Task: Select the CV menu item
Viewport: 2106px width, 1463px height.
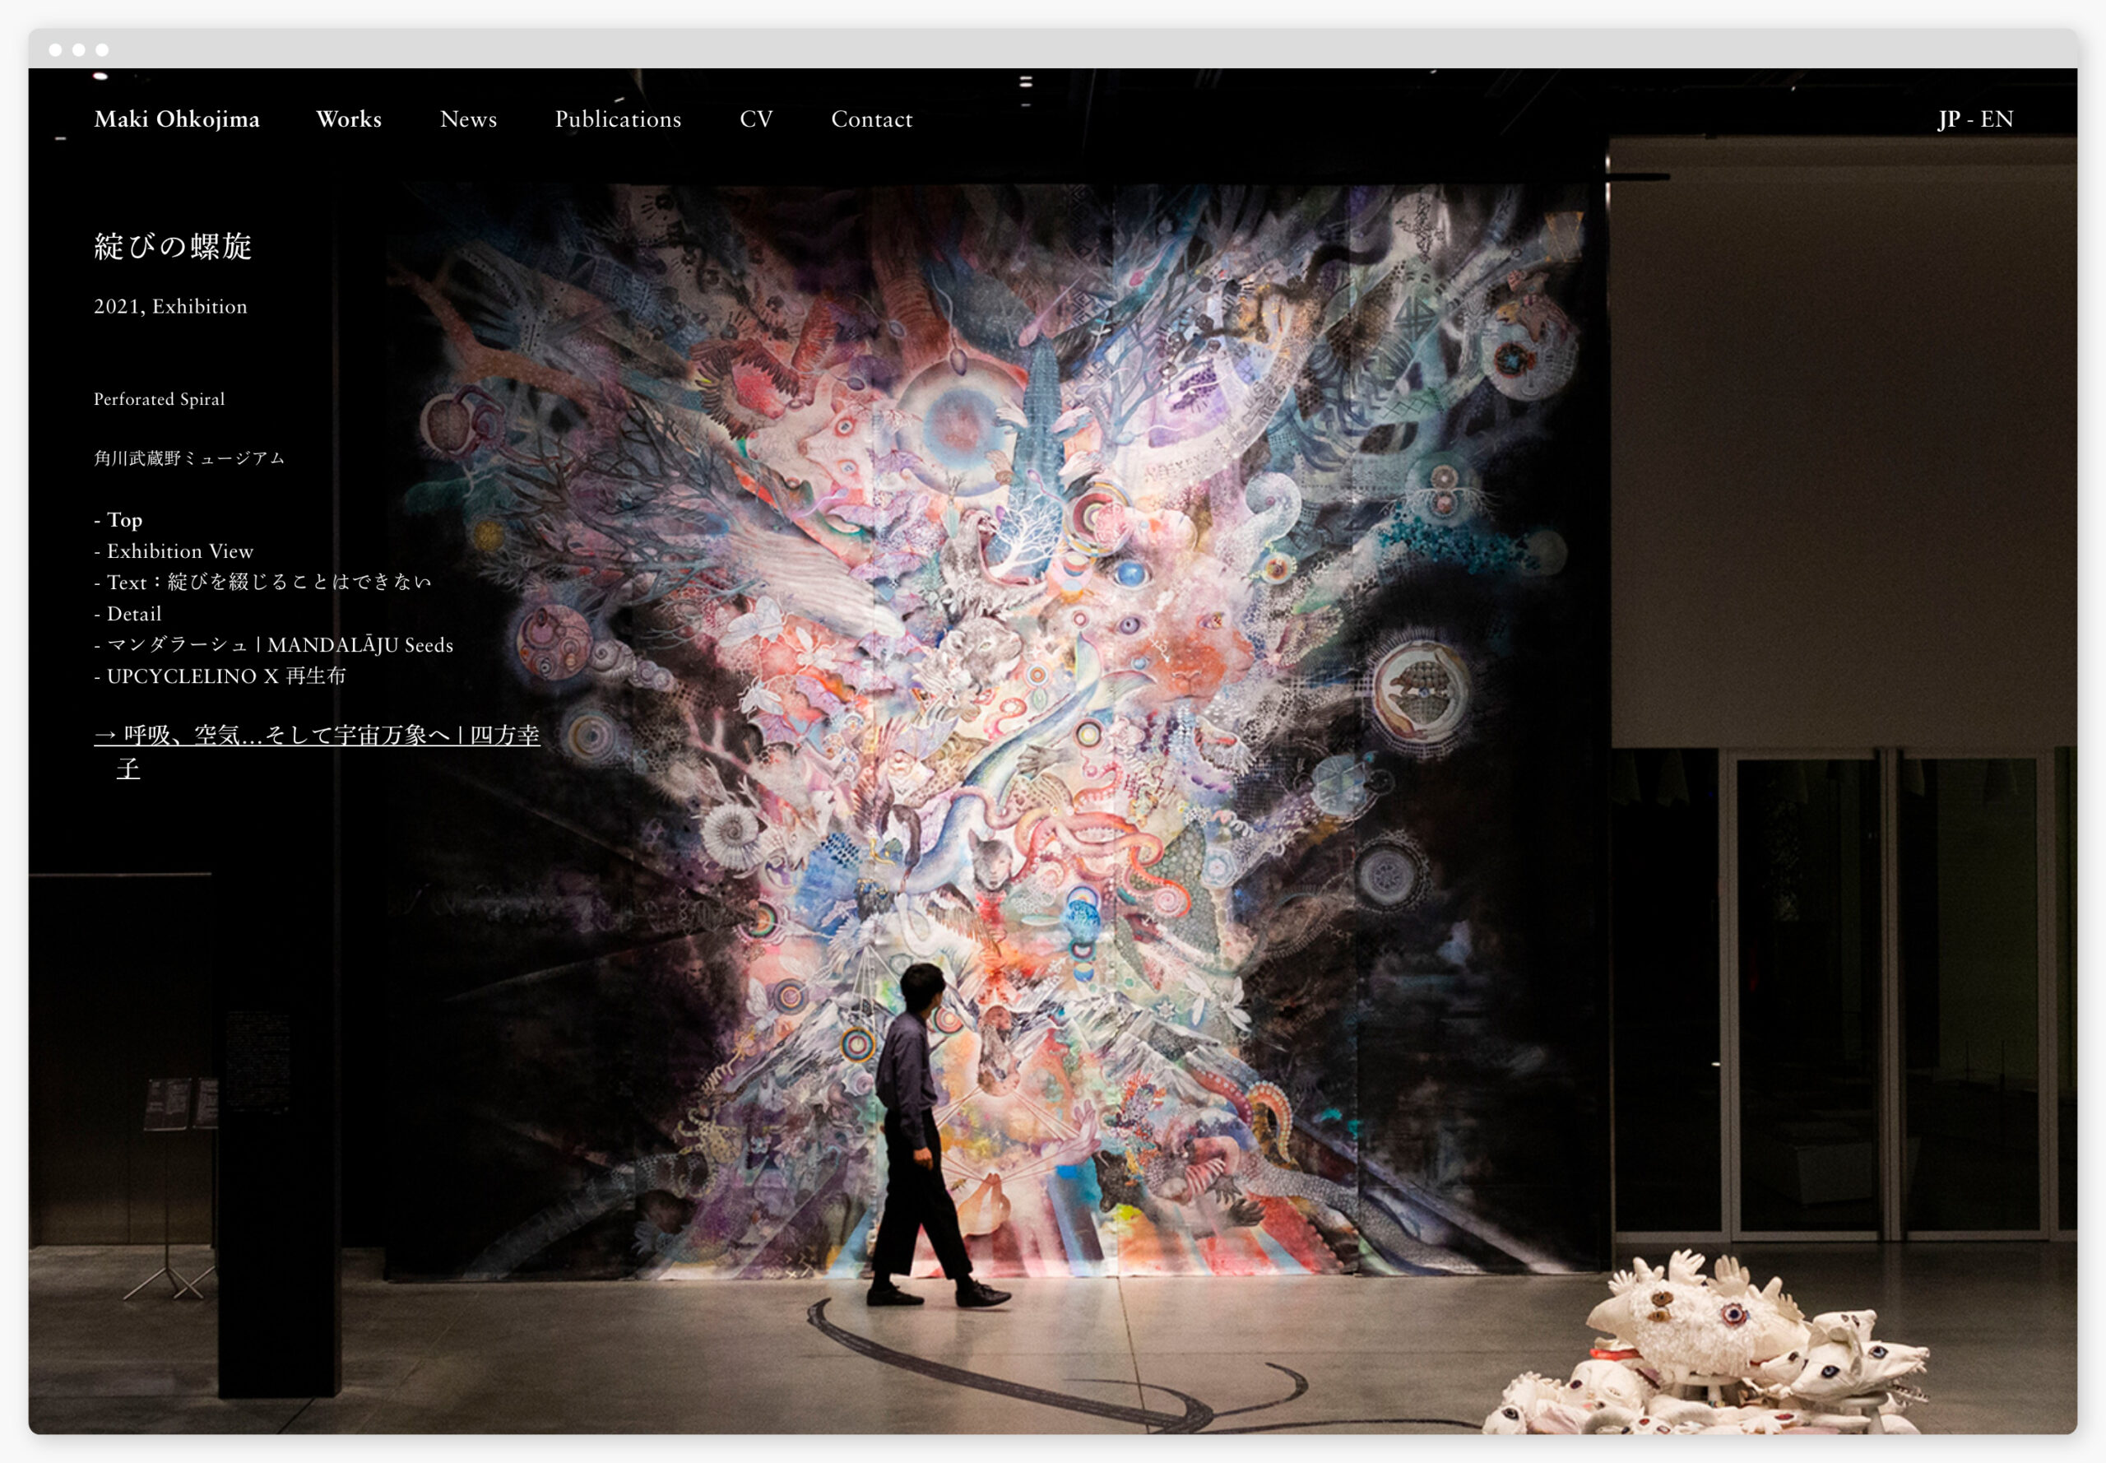Action: tap(756, 119)
